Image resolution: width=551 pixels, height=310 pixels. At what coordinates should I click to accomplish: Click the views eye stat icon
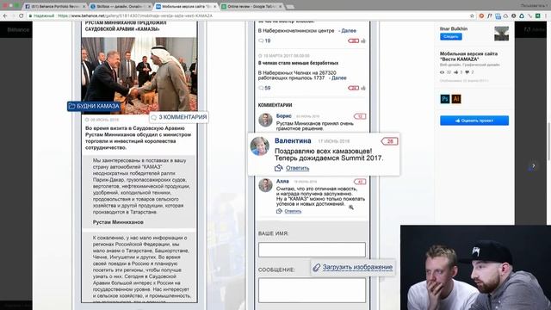click(x=442, y=72)
